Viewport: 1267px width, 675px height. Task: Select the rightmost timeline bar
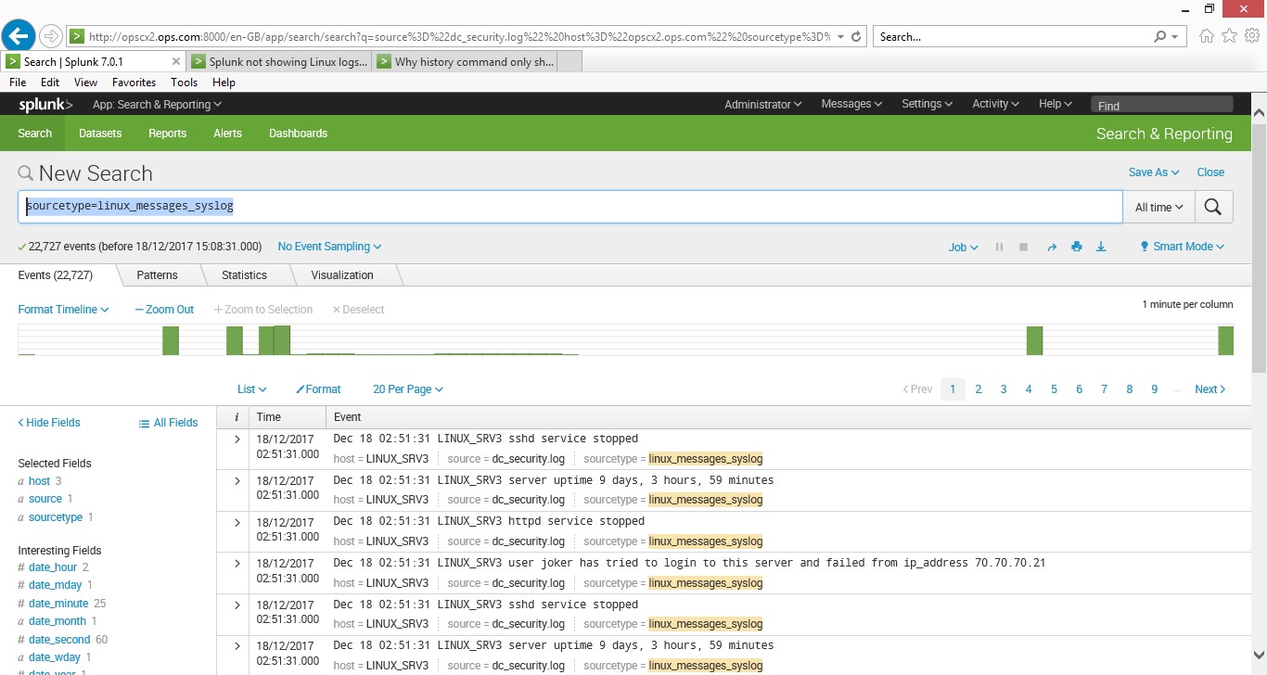(x=1225, y=340)
